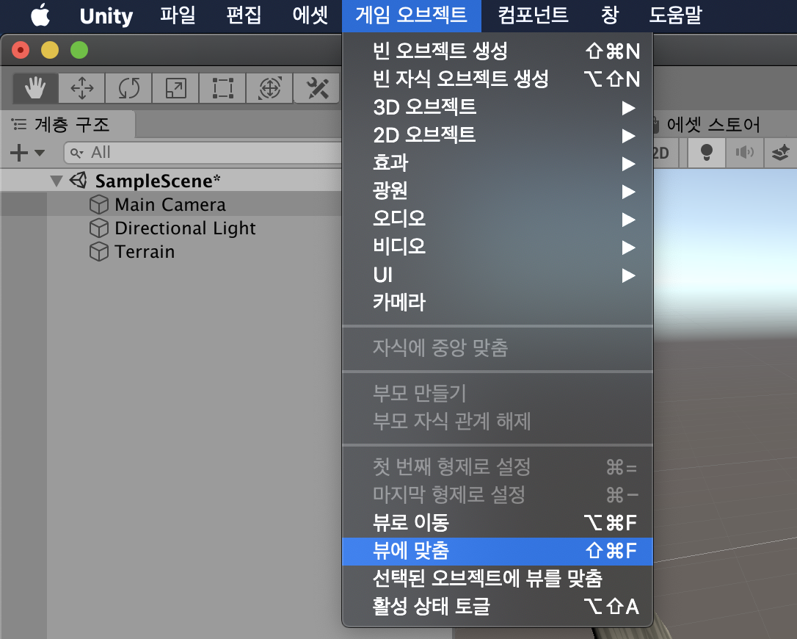Choose 뷰로 이동
Viewport: 797px width, 639px height.
[x=497, y=522]
